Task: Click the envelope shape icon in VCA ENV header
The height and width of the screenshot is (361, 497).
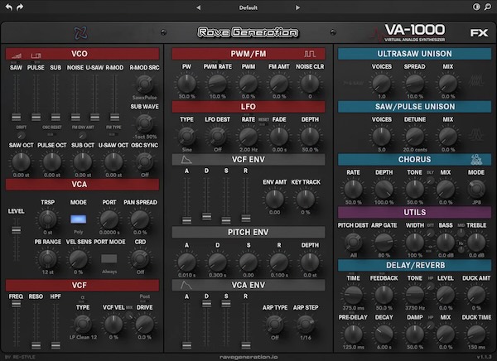Action: [186, 285]
